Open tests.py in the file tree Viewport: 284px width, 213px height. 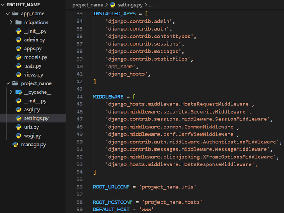tap(32, 66)
